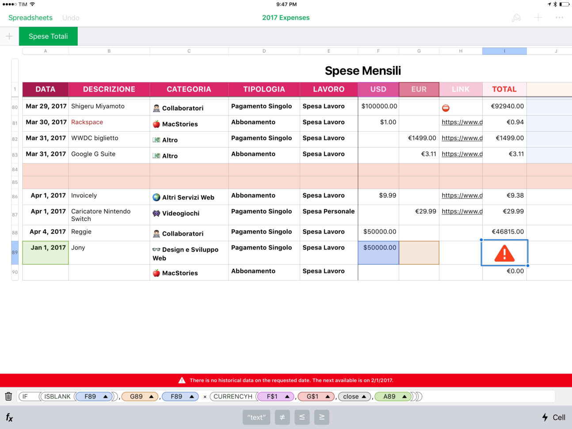Screen dimensions: 572x429
Task: Tap the greater-or-equal operator button
Action: pyautogui.click(x=322, y=417)
